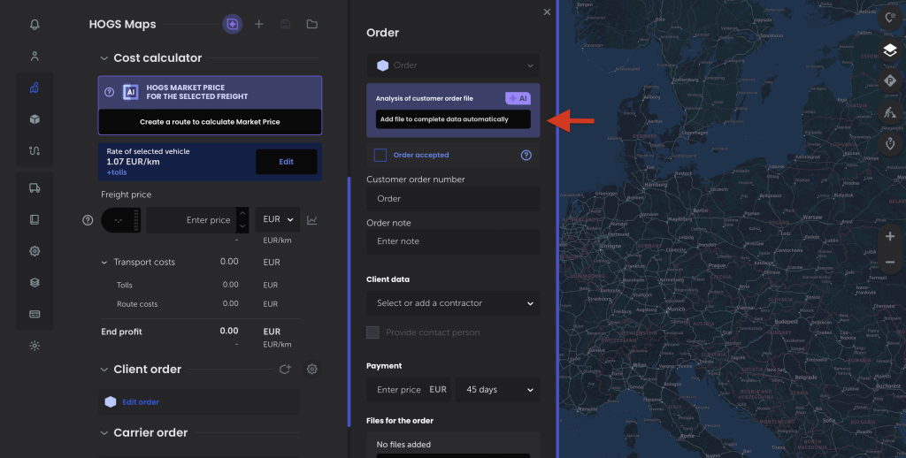The height and width of the screenshot is (458, 906).
Task: Click the AI badge in analysis box
Action: click(518, 98)
